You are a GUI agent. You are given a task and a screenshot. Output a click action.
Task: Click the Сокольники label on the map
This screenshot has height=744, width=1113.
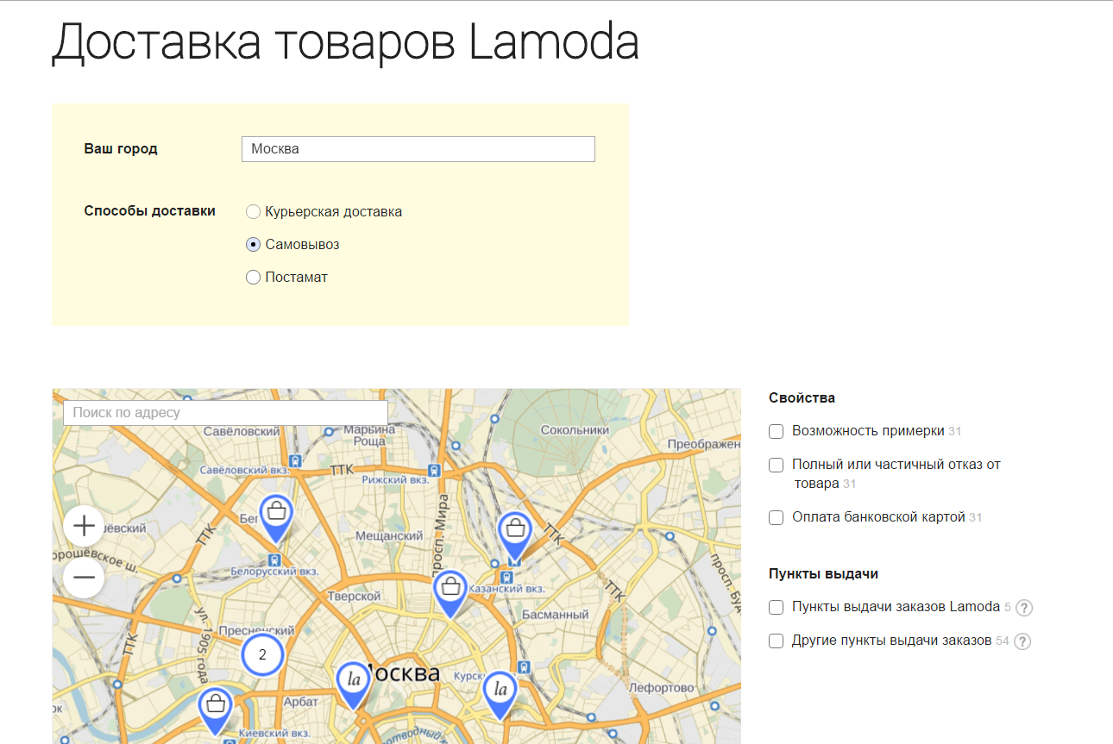point(574,430)
